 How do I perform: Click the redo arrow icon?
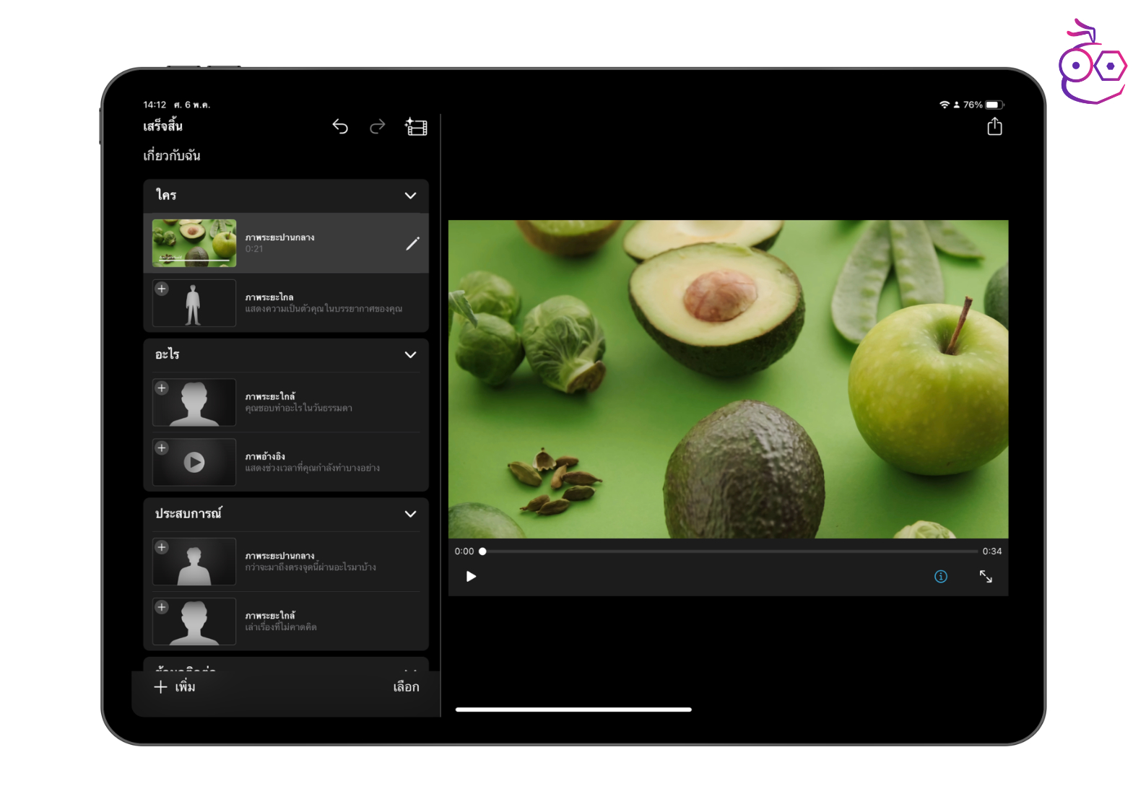(x=378, y=127)
